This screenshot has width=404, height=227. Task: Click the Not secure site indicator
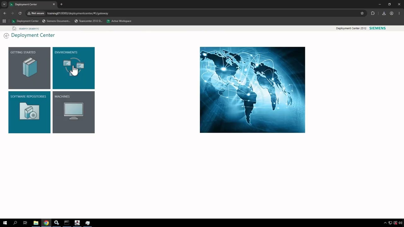(36, 13)
